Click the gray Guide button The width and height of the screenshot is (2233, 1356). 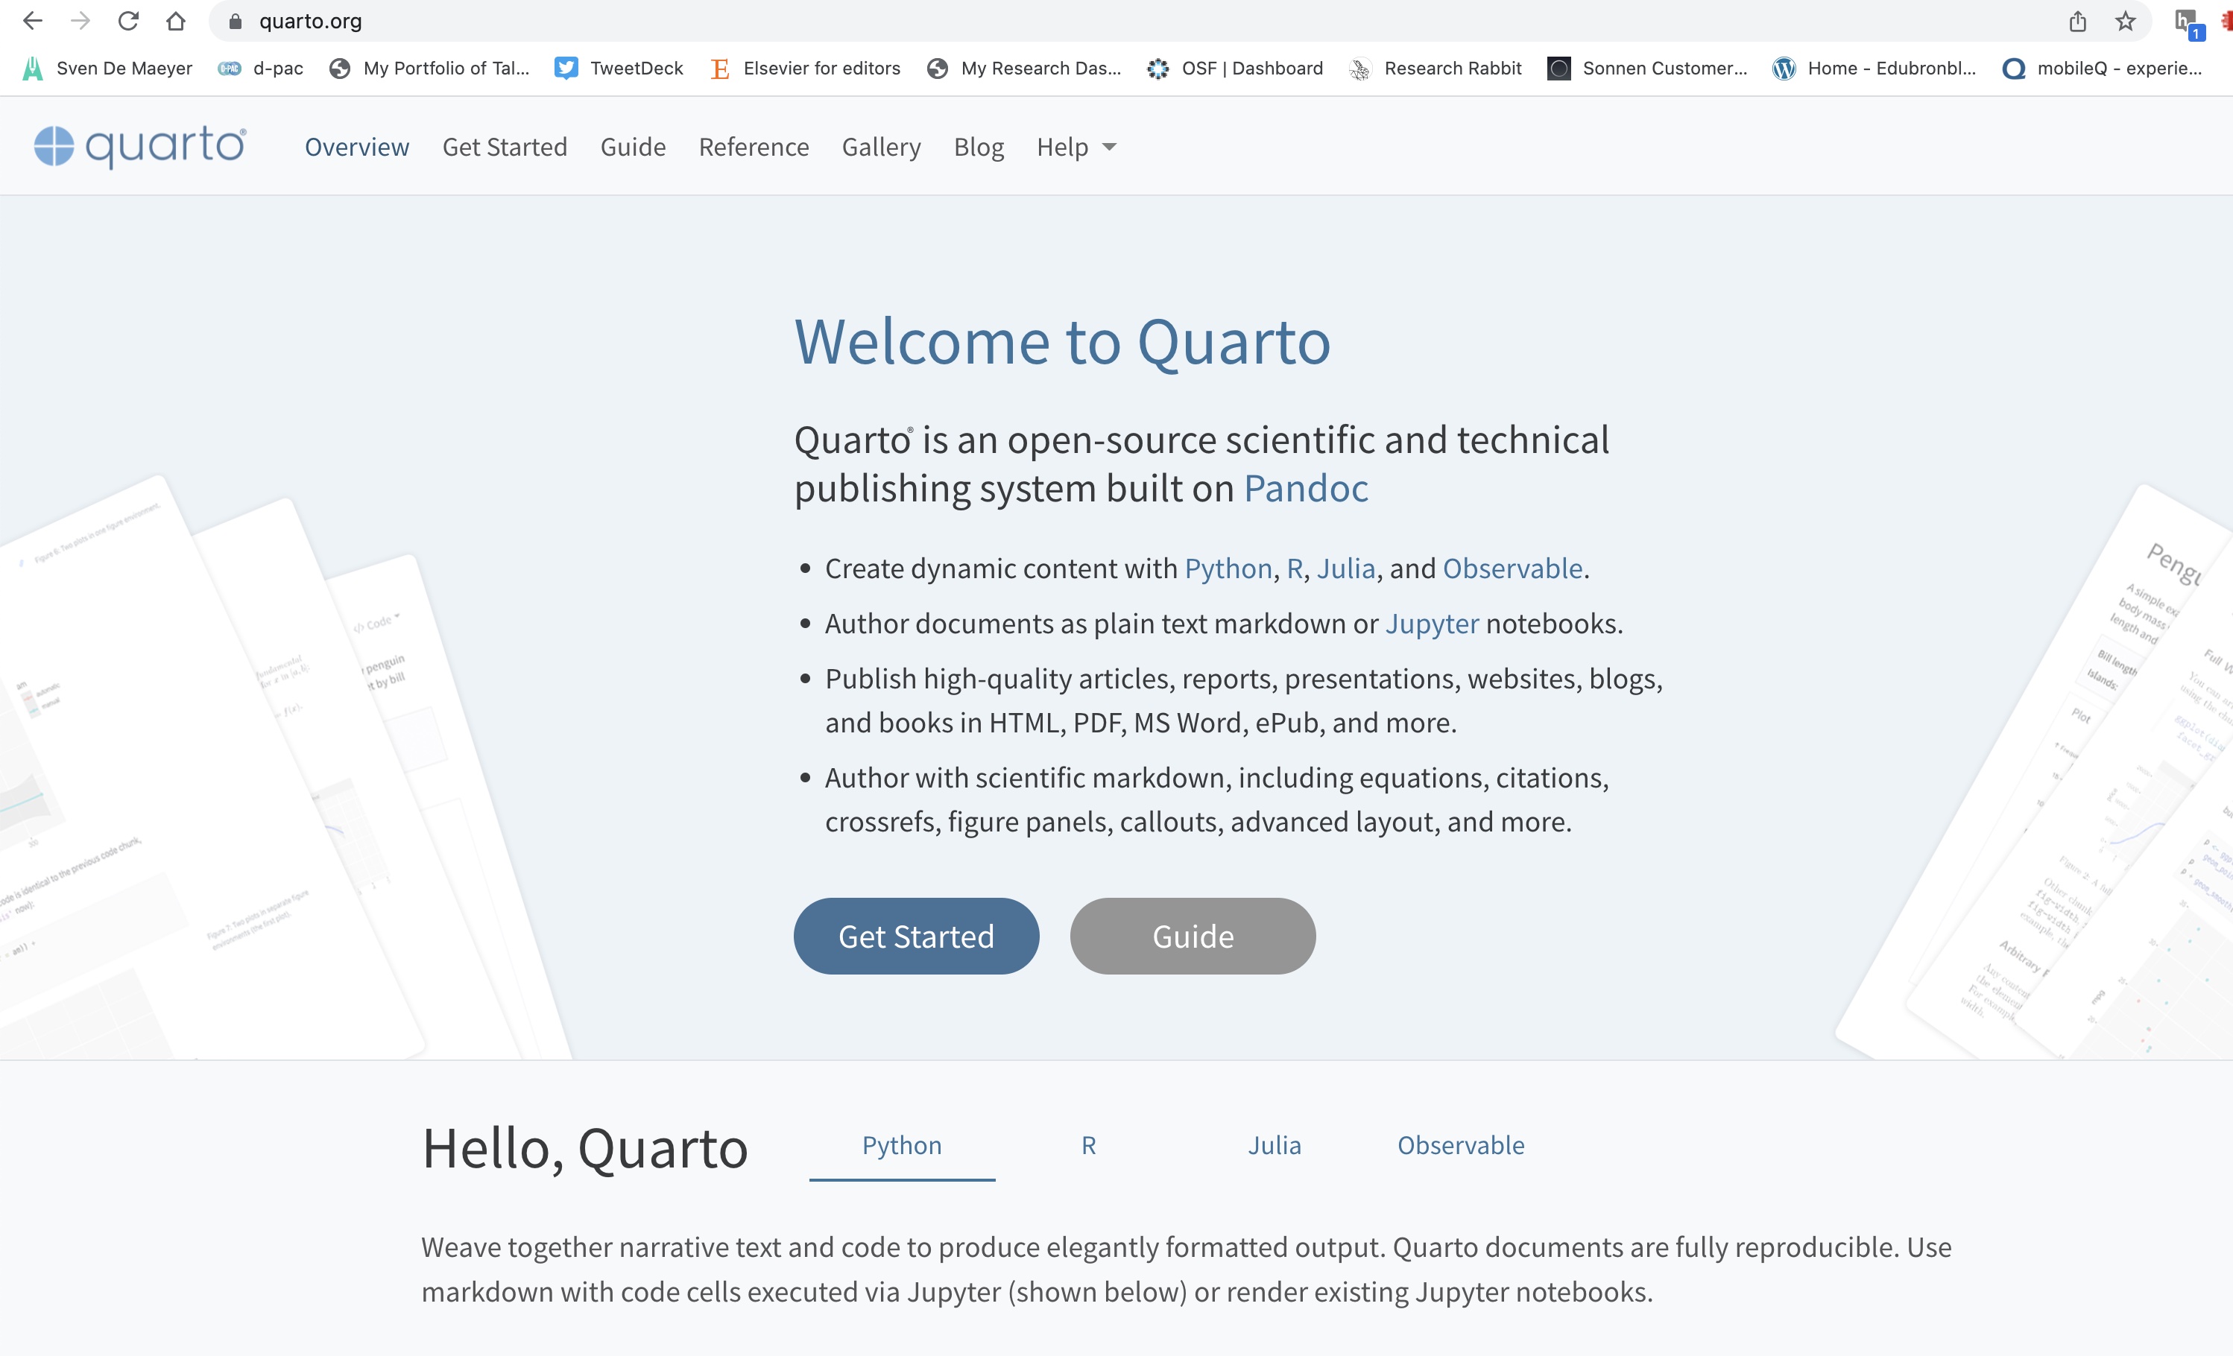point(1193,936)
